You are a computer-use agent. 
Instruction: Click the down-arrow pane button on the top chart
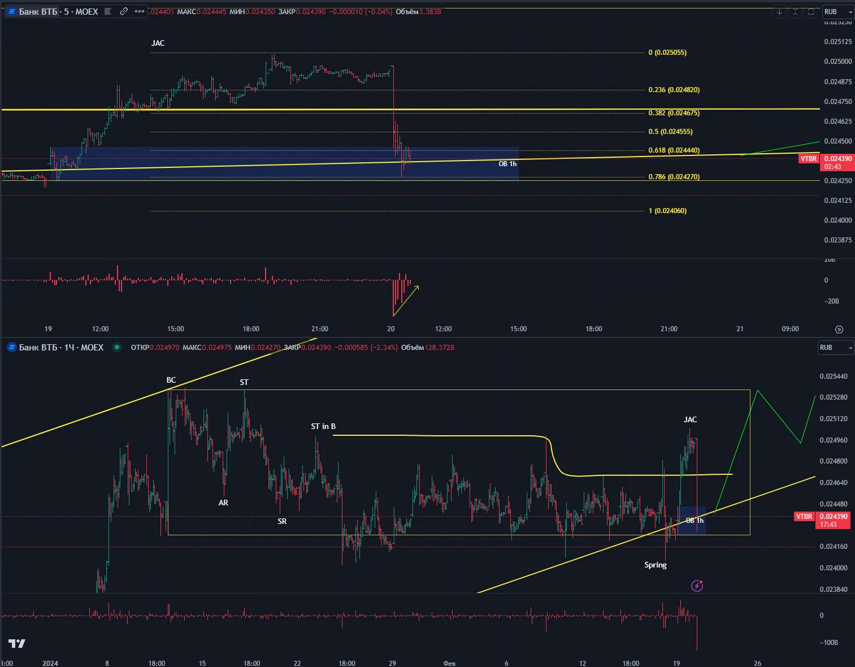click(779, 12)
